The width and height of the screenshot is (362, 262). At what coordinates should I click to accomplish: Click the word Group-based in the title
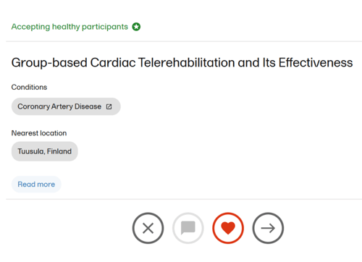pos(49,63)
